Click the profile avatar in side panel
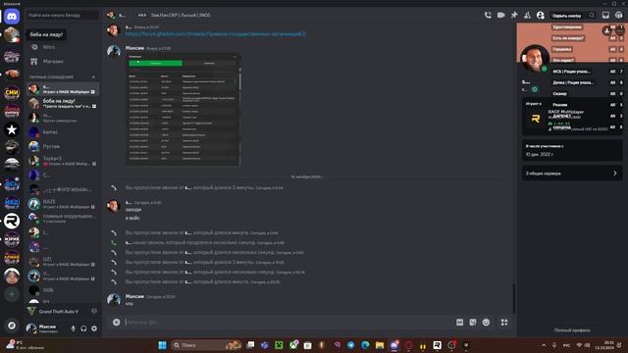Viewport: 628px width, 353px height. click(x=535, y=59)
